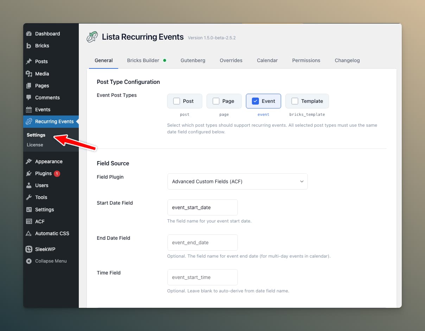
Task: Uncheck the Event post type checkbox
Action: point(255,101)
